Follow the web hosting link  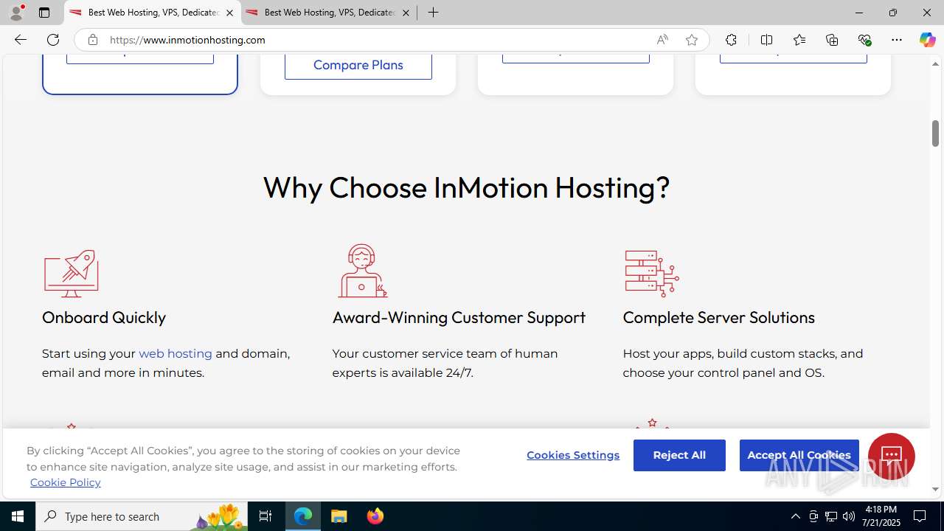[x=176, y=353]
